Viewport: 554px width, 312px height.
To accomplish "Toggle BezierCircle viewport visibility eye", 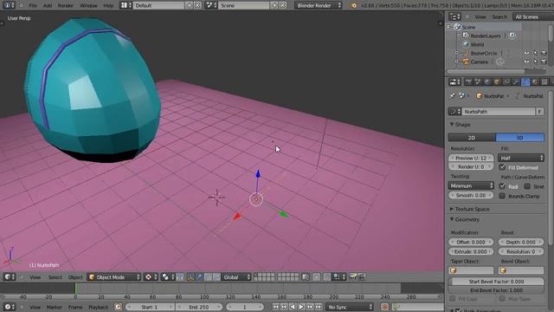I will click(x=526, y=53).
